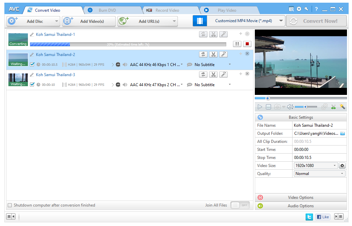Rename Koh Samui Thailand-2 via pencil icon
Viewport: 352px width, 226px height.
[32, 55]
